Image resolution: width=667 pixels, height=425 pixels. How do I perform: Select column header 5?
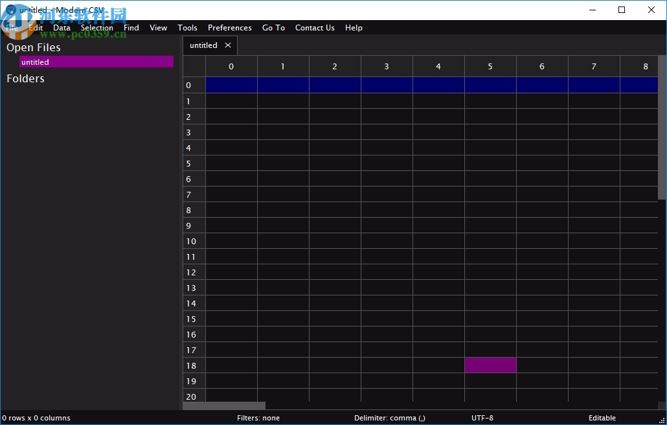point(490,66)
